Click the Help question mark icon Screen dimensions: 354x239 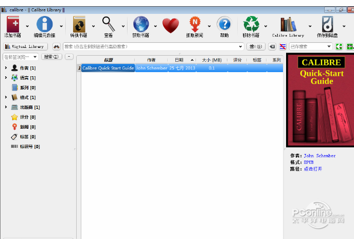[x=224, y=24]
